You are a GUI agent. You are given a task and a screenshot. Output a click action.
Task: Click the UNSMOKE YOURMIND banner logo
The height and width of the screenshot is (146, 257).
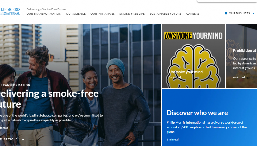click(193, 36)
